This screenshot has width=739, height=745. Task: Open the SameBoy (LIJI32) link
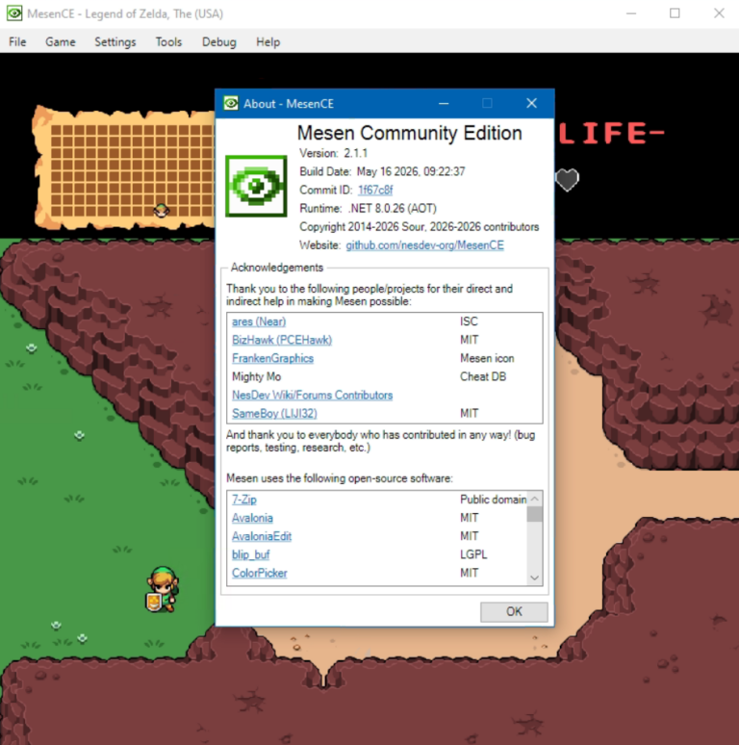click(274, 413)
